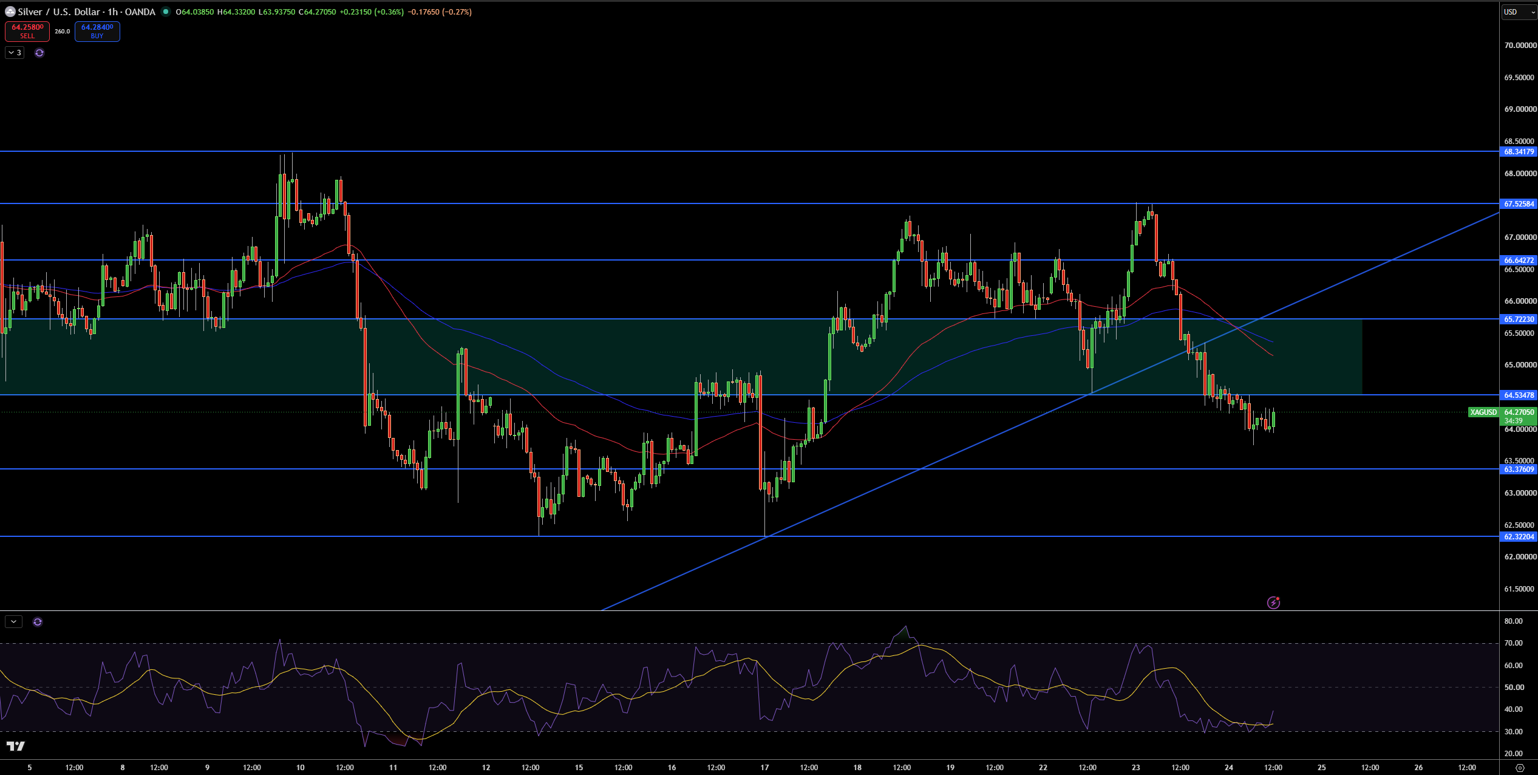This screenshot has height=775, width=1538.
Task: Click the +0.23150 (+0.36%) change text
Action: [x=372, y=12]
